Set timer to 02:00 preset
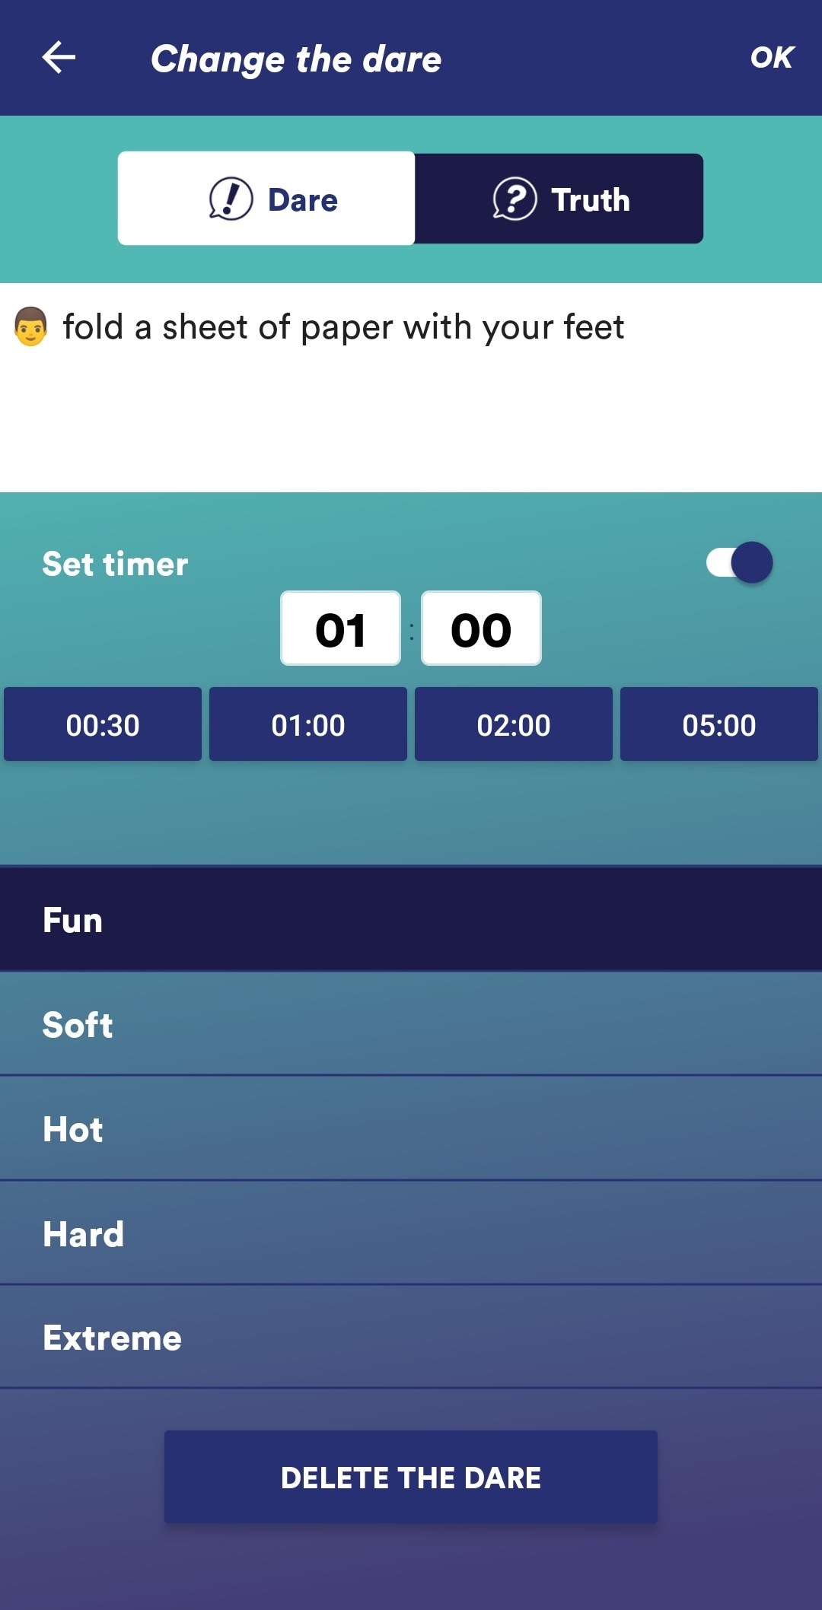This screenshot has height=1610, width=822. pos(514,724)
